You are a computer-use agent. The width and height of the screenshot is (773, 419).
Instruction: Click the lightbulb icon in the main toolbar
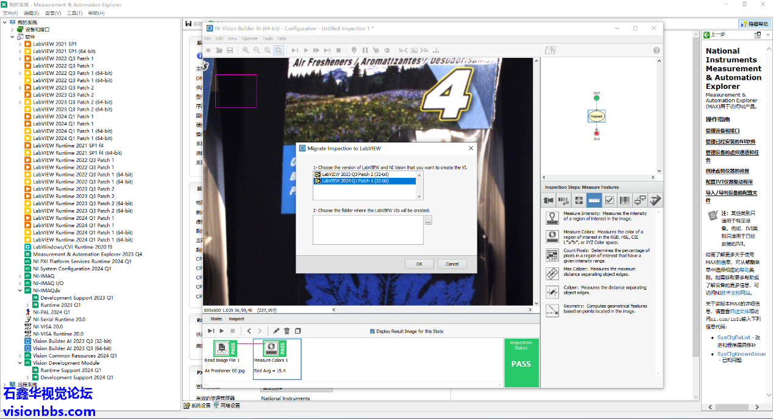(354, 51)
